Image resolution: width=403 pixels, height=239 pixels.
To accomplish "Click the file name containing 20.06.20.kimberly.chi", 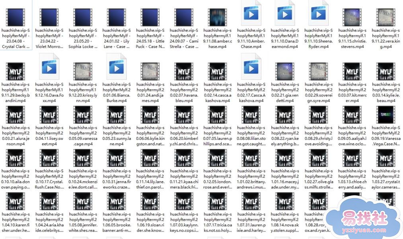I will pos(184,135).
